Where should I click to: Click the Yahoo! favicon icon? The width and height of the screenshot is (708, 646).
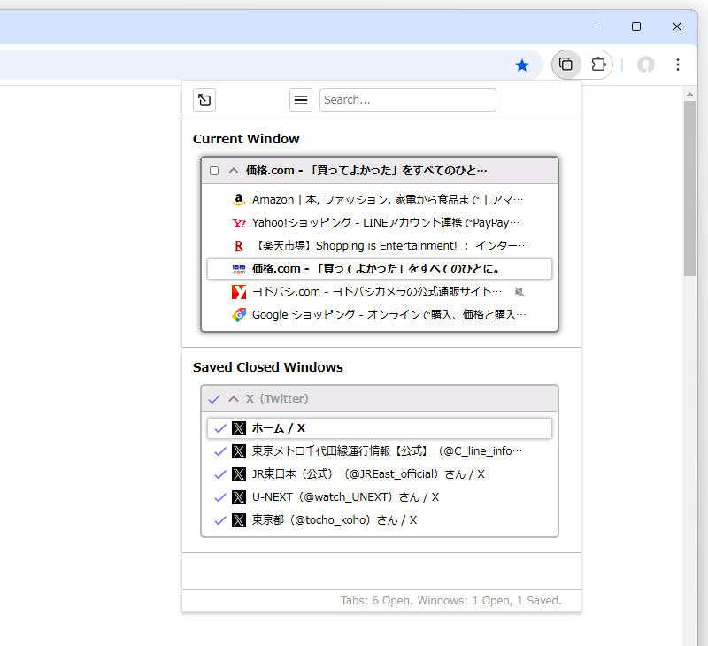pyautogui.click(x=239, y=223)
